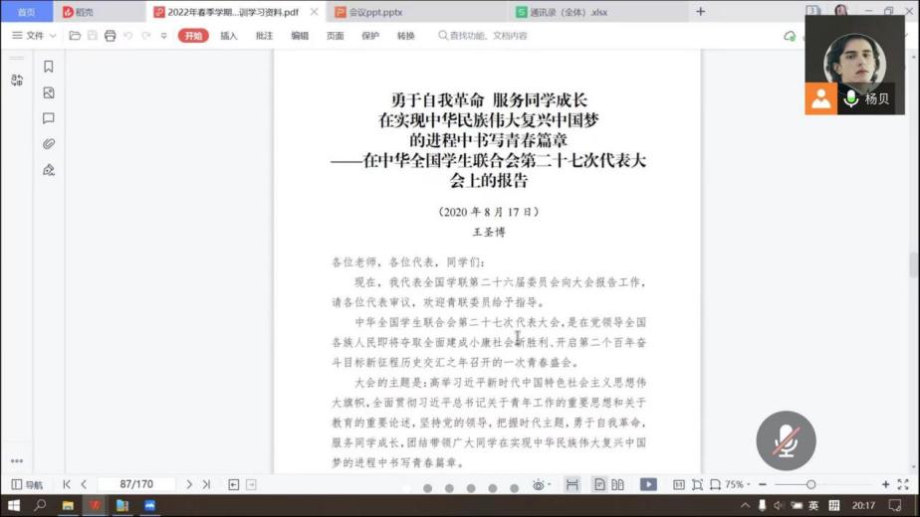Open the 75% zoom level dropdown
920x517 pixels.
[738, 484]
